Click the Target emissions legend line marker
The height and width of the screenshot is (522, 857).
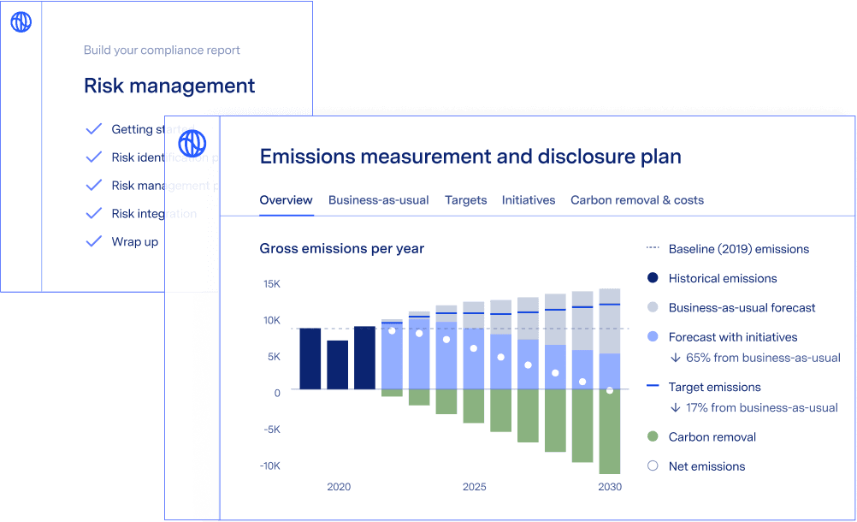pos(653,387)
